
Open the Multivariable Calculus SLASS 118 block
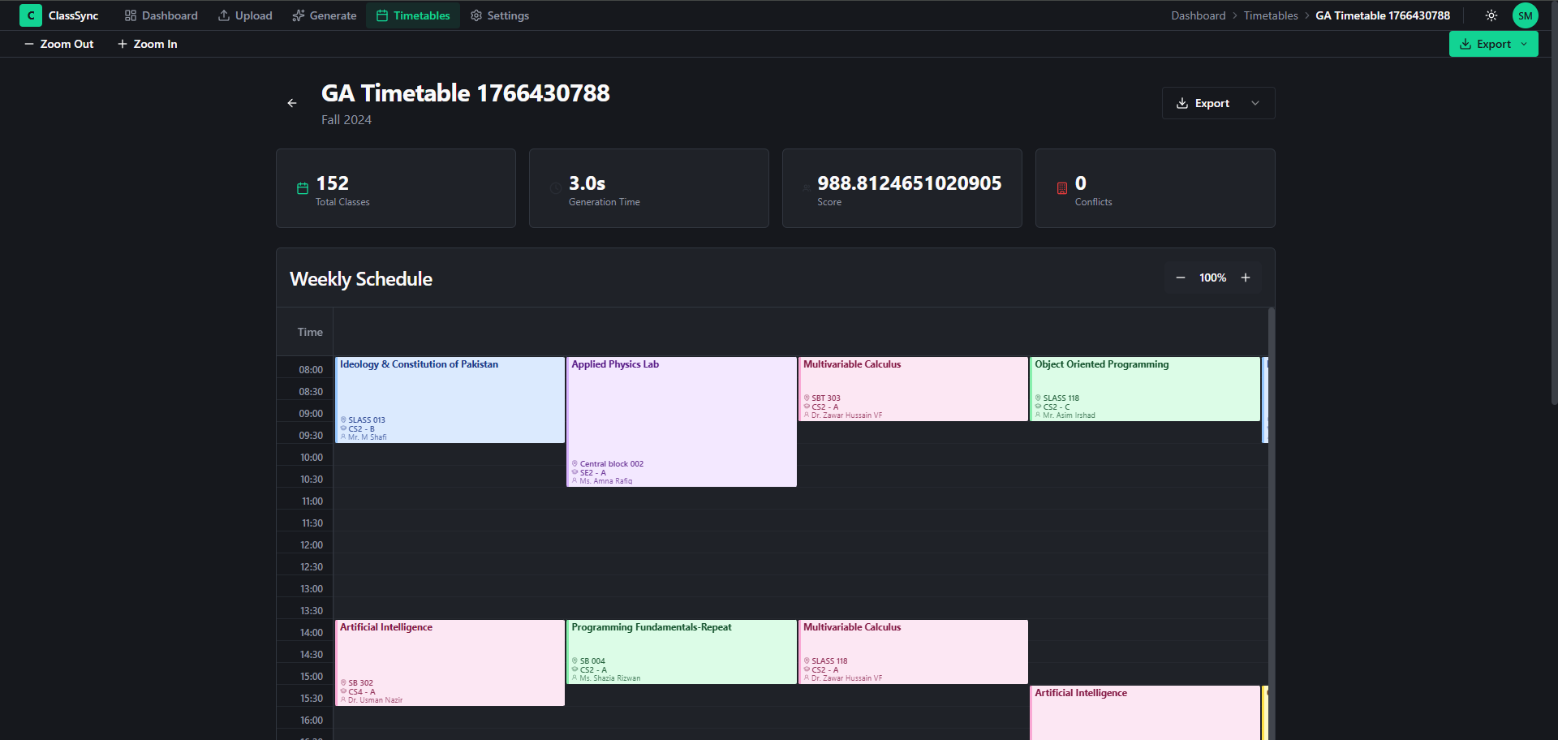tap(913, 652)
